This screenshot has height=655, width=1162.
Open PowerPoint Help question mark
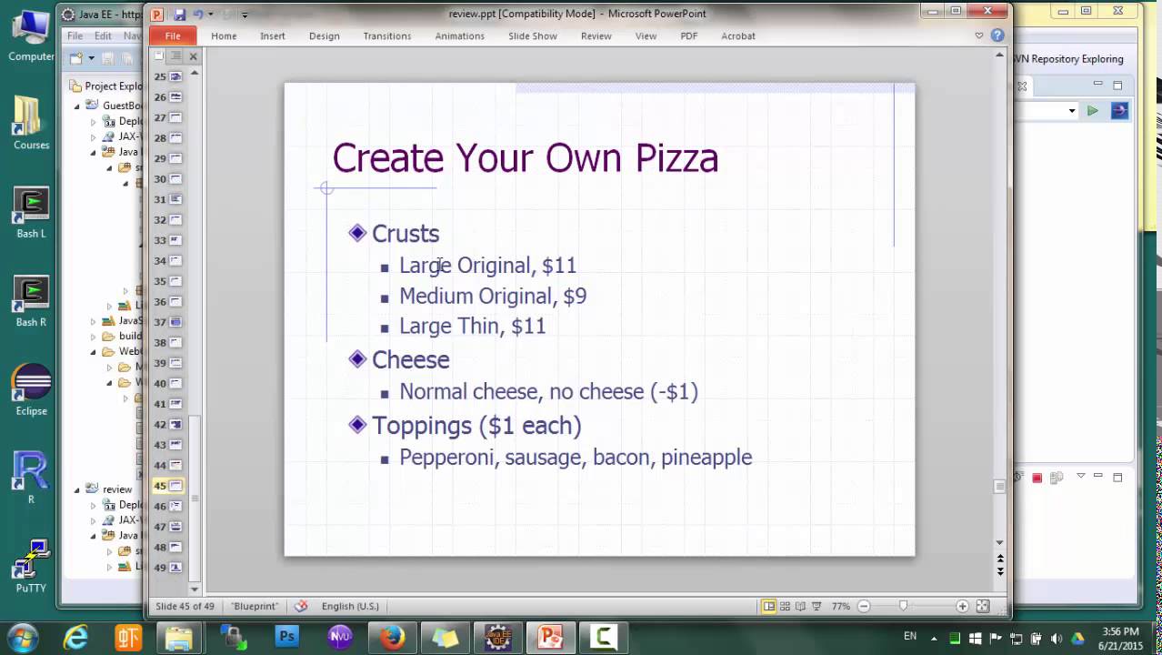997,35
